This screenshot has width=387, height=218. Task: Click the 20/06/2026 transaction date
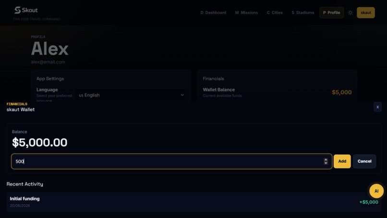20,206
